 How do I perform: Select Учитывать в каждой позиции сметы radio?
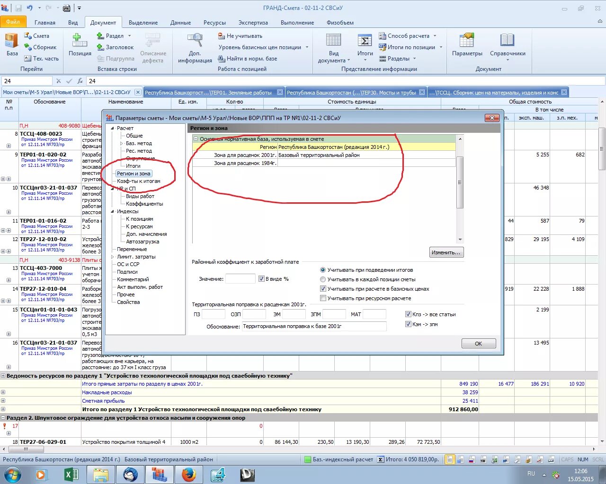(x=323, y=279)
